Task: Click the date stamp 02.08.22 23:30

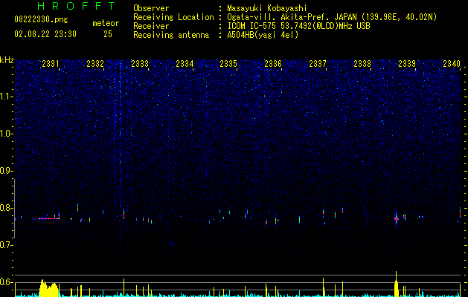Action: click(45, 34)
